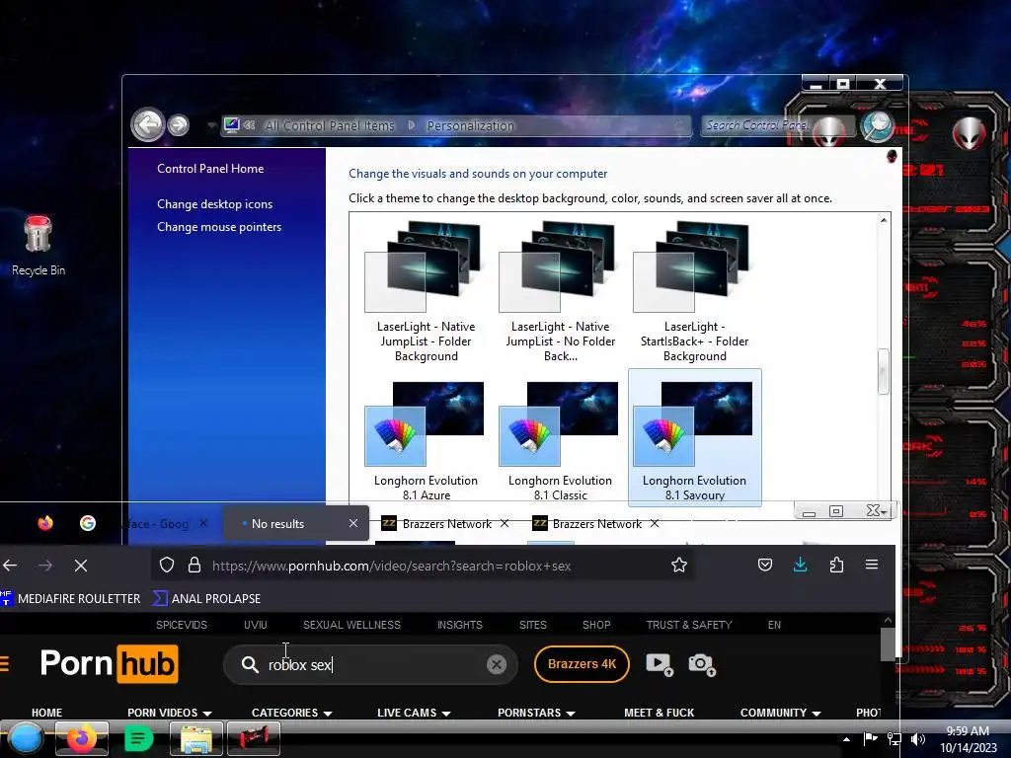The width and height of the screenshot is (1011, 758).
Task: Click the upload video icon
Action: [660, 664]
